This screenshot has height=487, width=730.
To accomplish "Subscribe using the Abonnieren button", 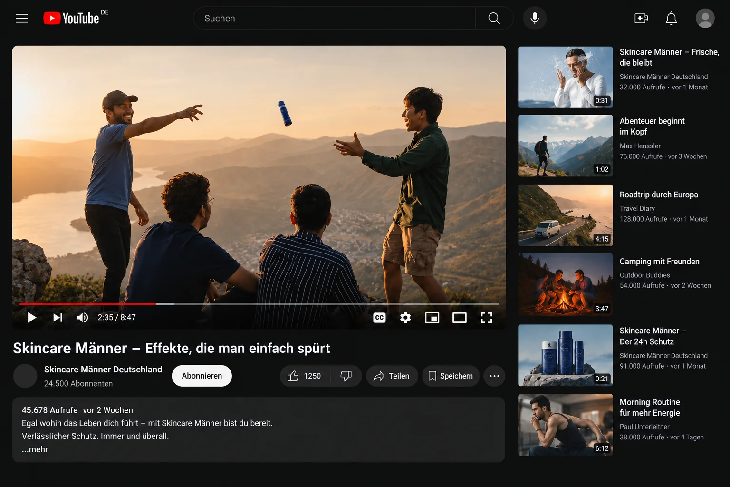I will point(202,376).
